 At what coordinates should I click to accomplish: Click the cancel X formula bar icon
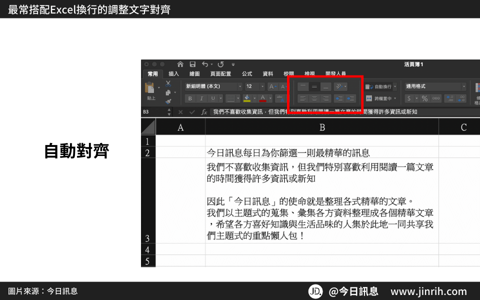[x=180, y=112]
